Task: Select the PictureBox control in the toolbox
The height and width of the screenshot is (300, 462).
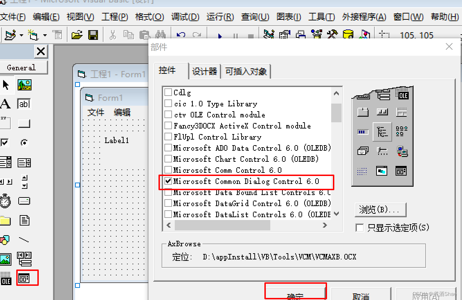Action: (25, 85)
